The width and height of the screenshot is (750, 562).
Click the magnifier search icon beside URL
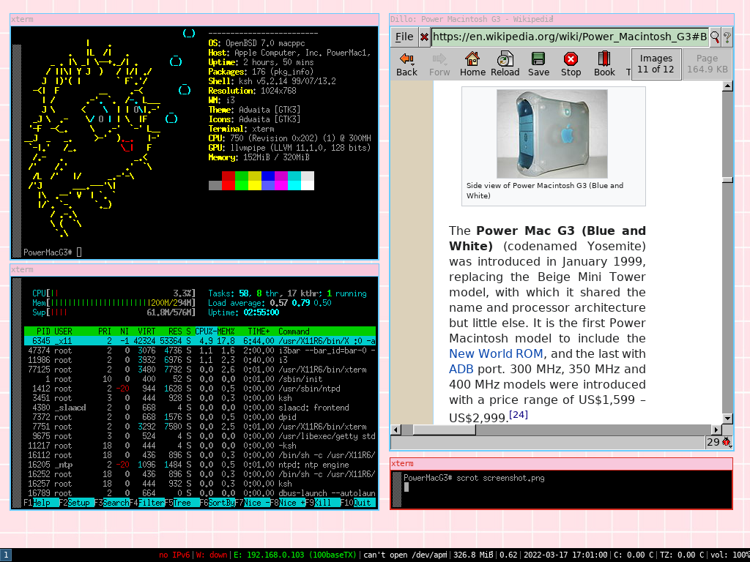click(715, 37)
